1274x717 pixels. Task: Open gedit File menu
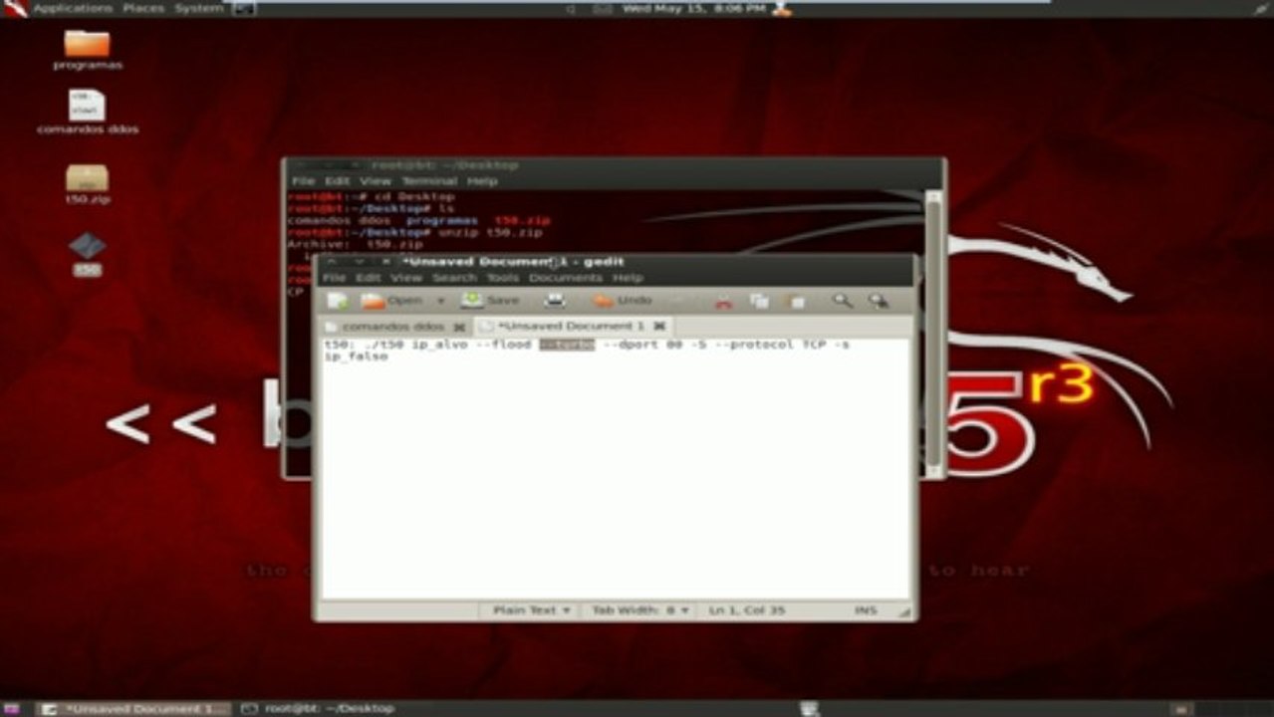(334, 278)
